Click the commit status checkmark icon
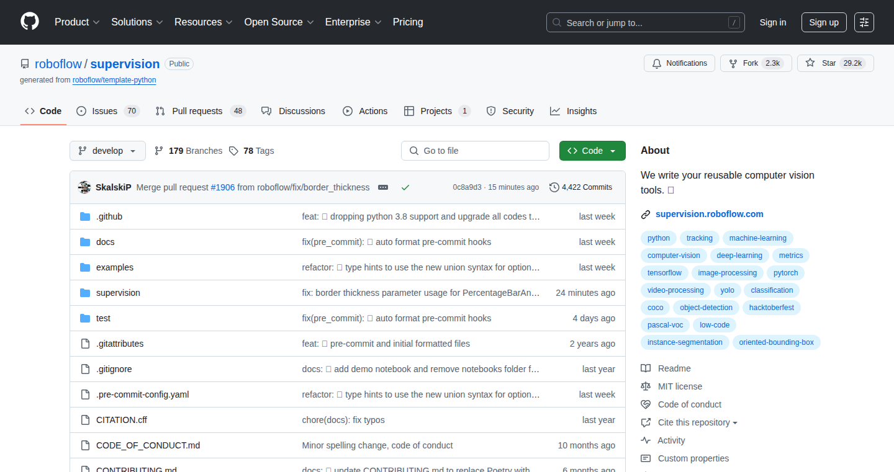This screenshot has height=472, width=894. (x=405, y=187)
